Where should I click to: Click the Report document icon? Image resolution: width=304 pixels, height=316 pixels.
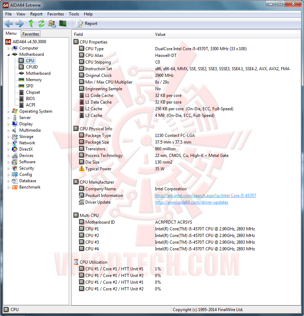pos(79,24)
